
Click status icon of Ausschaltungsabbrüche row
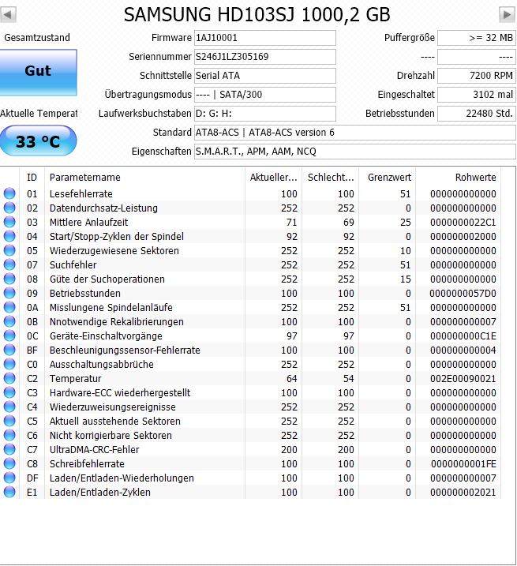pyautogui.click(x=9, y=364)
